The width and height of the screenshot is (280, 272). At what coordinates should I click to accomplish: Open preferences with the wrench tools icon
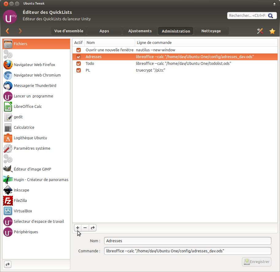tap(260, 31)
